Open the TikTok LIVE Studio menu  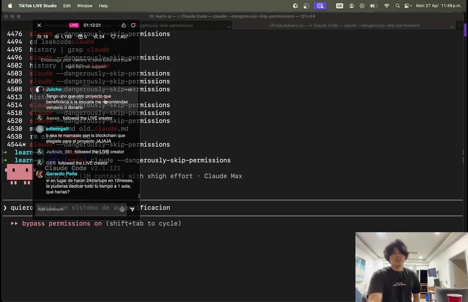pos(38,6)
